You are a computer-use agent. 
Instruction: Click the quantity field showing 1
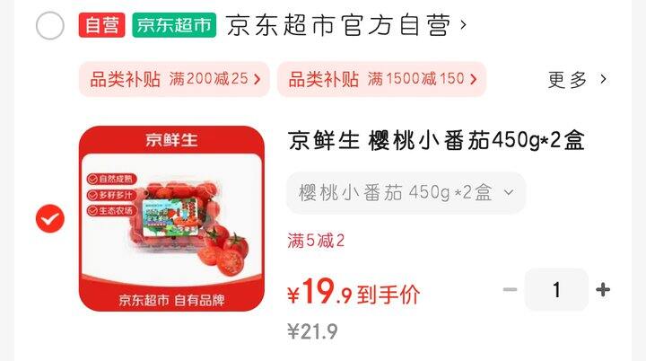556,290
